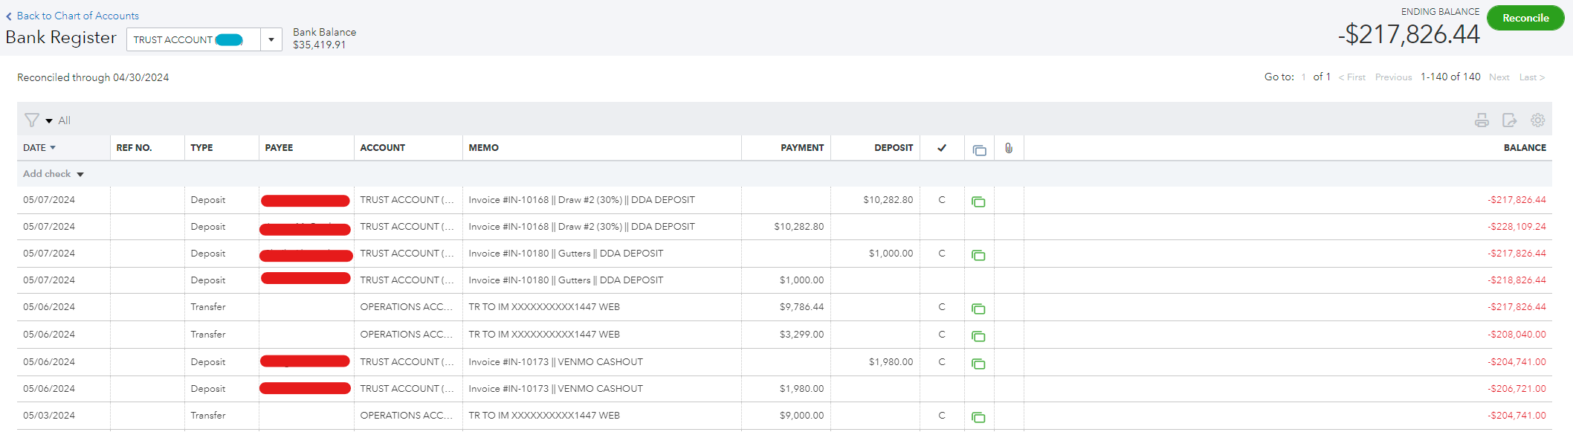The height and width of the screenshot is (432, 1573).
Task: Go back to Chart of Accounts
Action: pos(78,16)
